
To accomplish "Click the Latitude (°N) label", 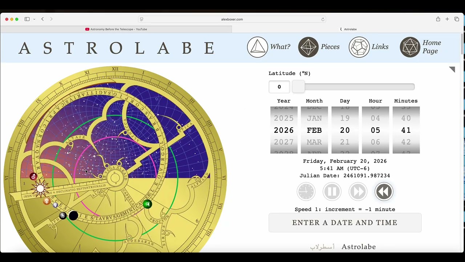I will pos(290,74).
